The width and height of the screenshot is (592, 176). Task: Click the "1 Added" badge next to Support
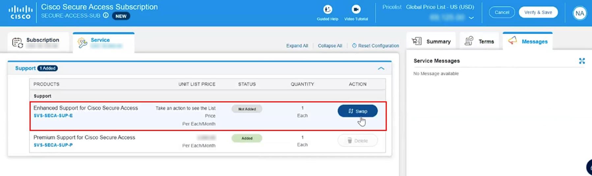(47, 68)
